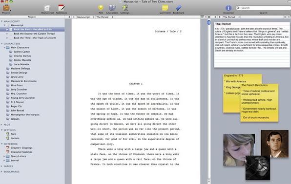Expand the Journal folder
The image size is (291, 184).
click(x=4, y=161)
